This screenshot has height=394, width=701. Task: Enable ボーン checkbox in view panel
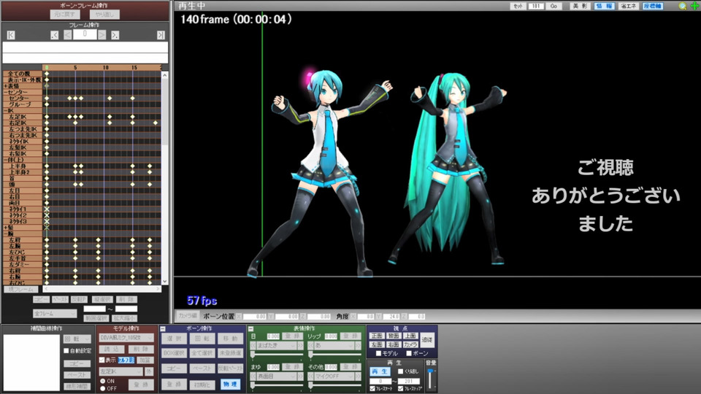409,353
